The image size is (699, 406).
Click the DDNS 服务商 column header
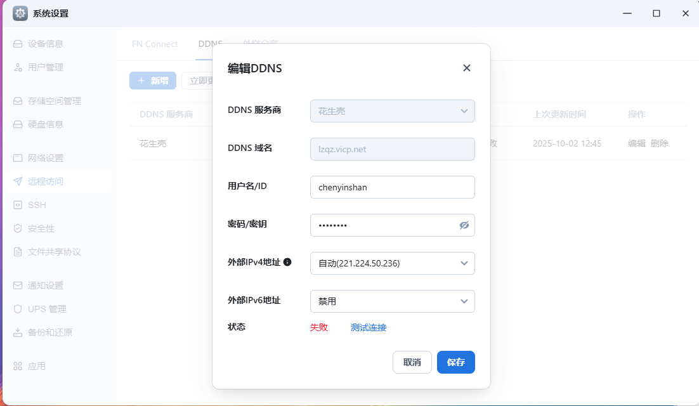tap(166, 115)
